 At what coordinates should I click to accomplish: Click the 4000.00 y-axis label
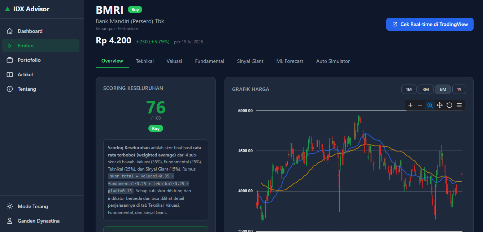point(245,191)
